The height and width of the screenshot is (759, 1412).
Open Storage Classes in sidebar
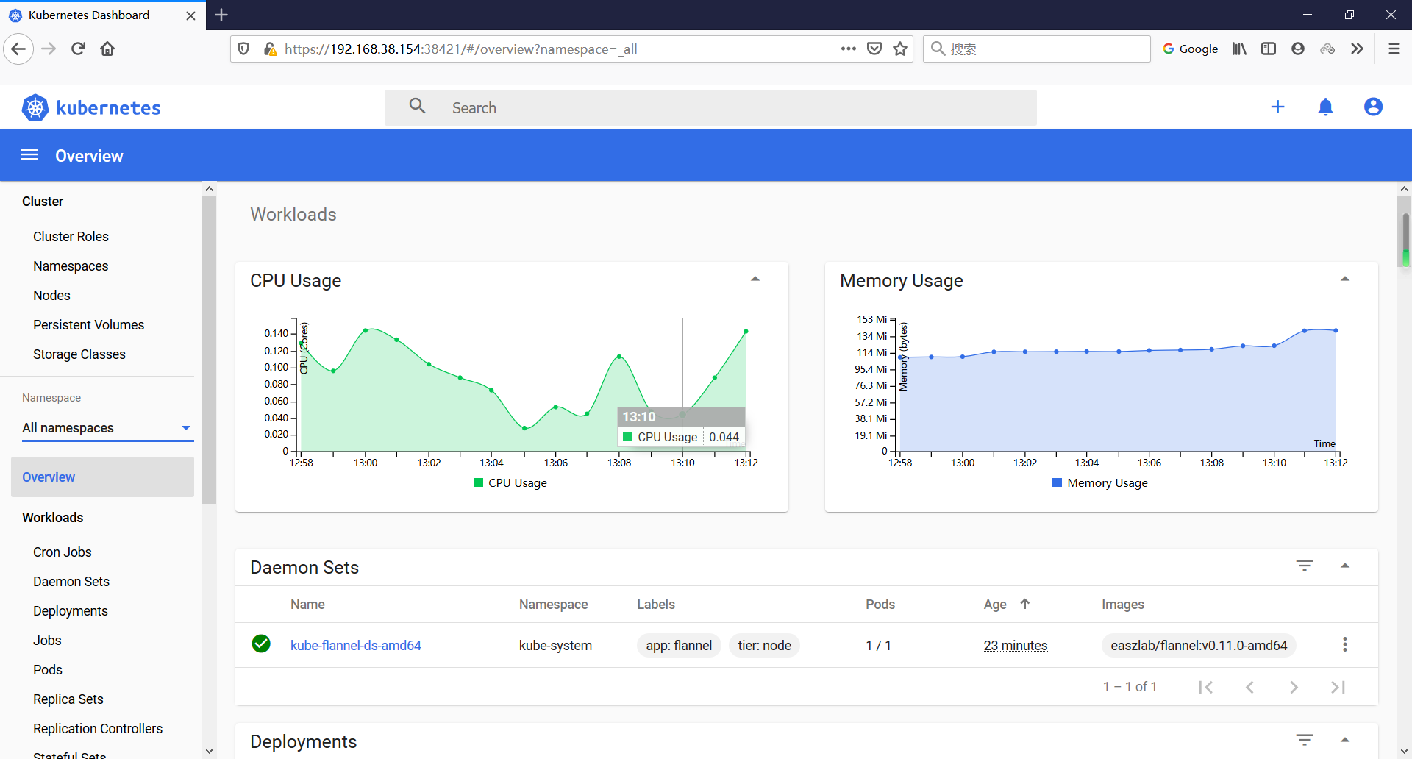(x=79, y=354)
